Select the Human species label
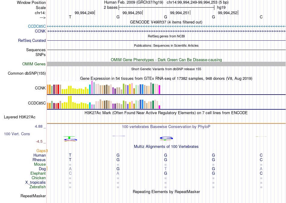The image size is (286, 203). 39,155
